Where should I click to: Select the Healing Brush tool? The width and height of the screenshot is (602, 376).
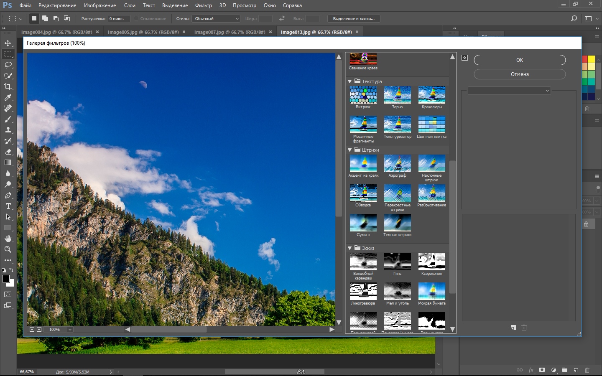8,108
